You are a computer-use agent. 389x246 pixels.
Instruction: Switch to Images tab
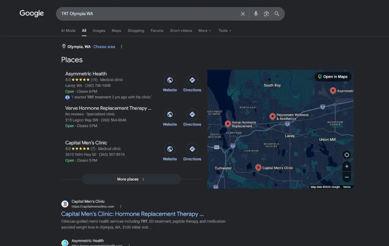(99, 30)
